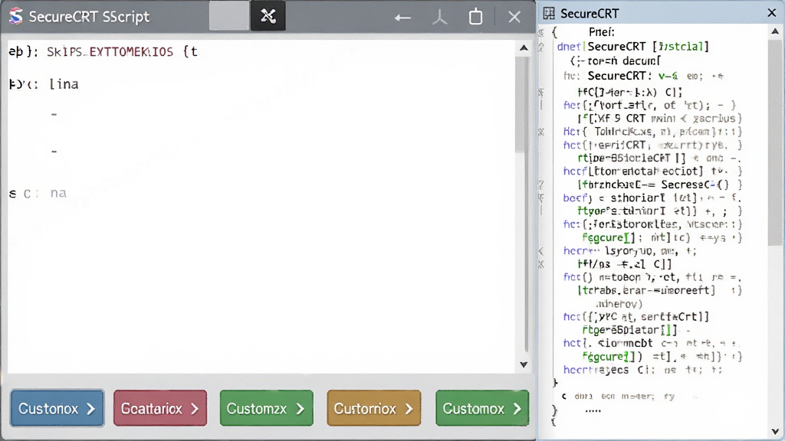
Task: Click gutter marker beside the 'Pnei:' line
Action: (x=541, y=33)
